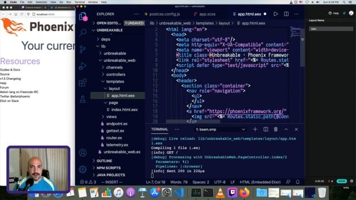Image resolution: width=356 pixels, height=200 pixels.
Task: Open feedback icon in status bar
Action: point(288,182)
